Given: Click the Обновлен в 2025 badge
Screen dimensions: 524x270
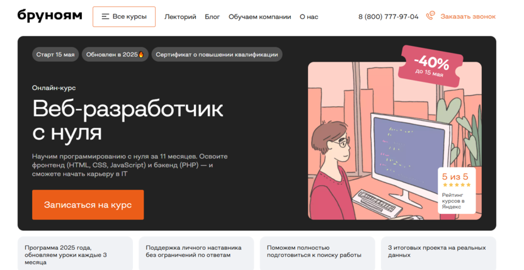Looking at the screenshot, I should pos(115,55).
